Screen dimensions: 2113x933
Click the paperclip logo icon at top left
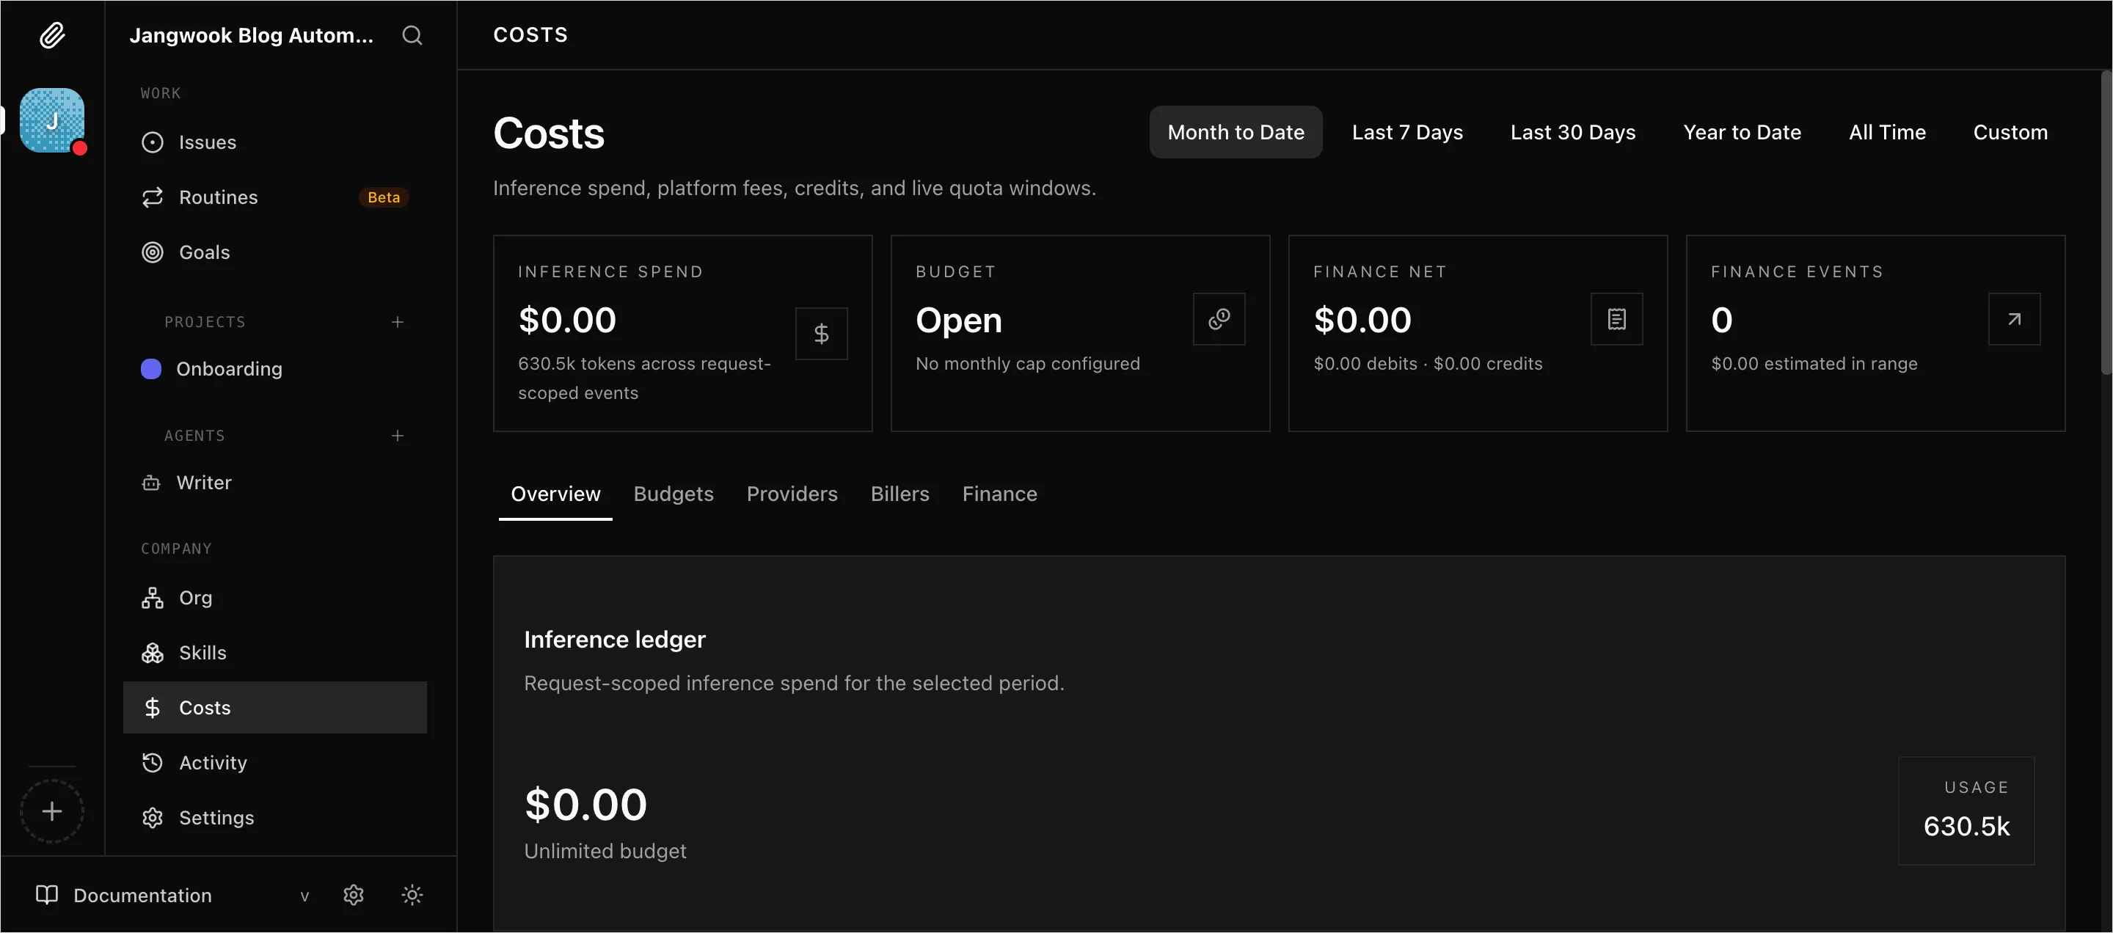tap(51, 35)
